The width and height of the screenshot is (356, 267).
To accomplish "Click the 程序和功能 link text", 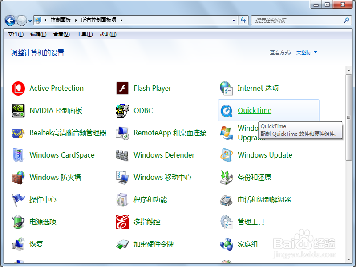I will pos(150,199).
